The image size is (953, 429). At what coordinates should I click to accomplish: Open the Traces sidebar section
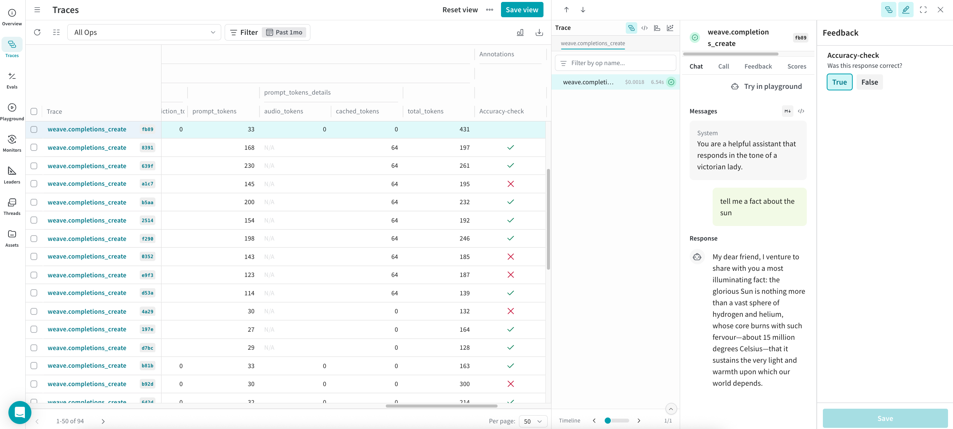pyautogui.click(x=12, y=48)
